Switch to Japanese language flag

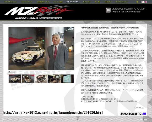click(x=143, y=2)
